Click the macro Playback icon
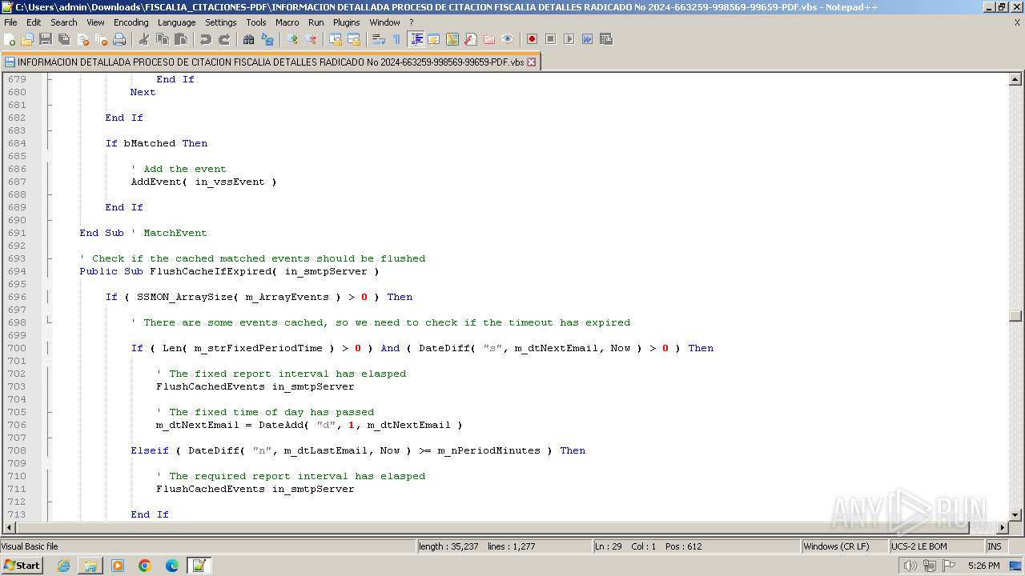This screenshot has height=576, width=1025. 569,39
